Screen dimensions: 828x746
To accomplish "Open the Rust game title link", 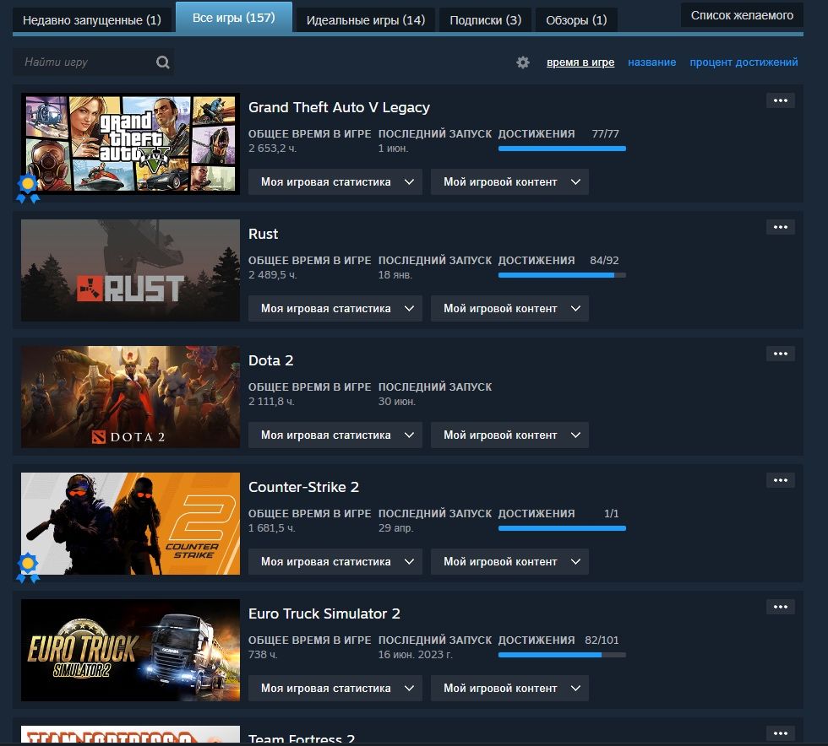I will pos(263,235).
